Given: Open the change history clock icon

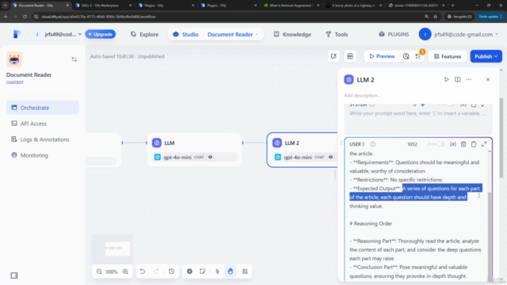Looking at the screenshot, I should [171, 272].
